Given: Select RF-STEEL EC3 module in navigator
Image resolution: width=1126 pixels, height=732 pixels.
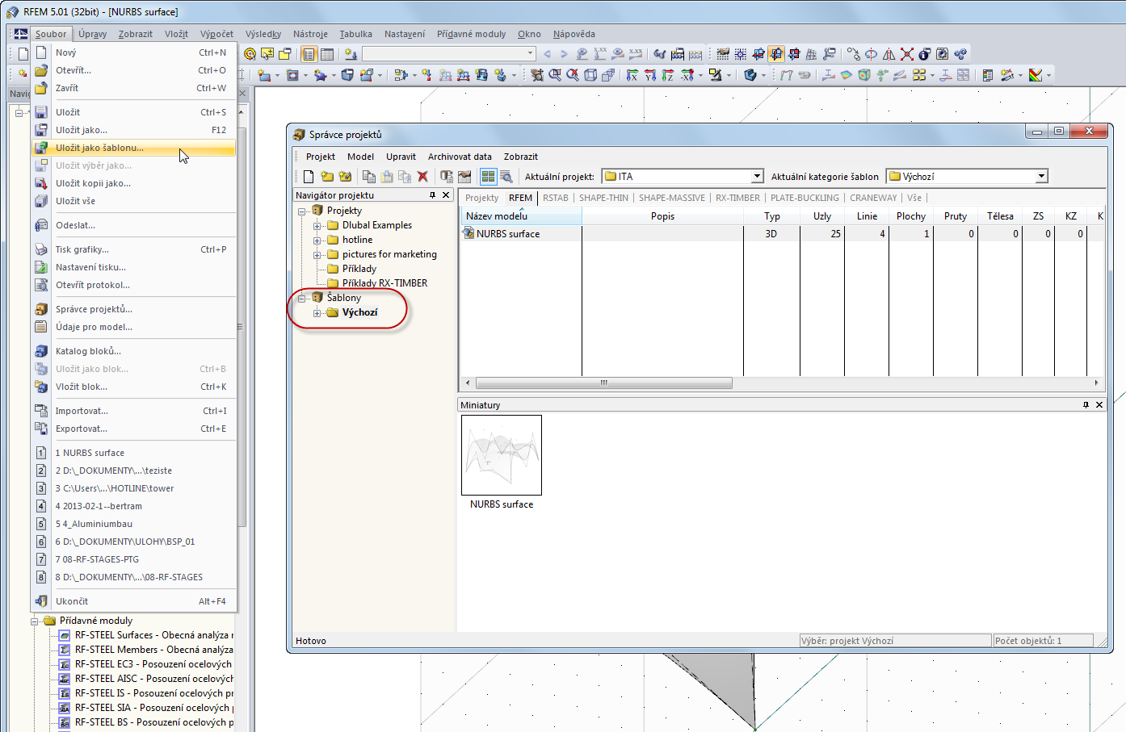Looking at the screenshot, I should [146, 664].
